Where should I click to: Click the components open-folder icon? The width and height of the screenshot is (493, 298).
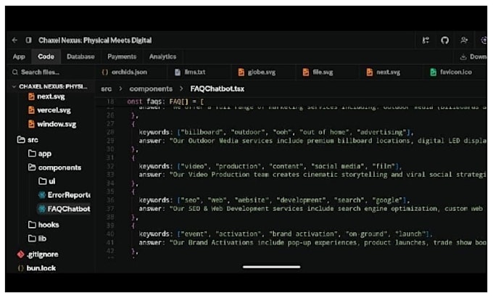(32, 167)
